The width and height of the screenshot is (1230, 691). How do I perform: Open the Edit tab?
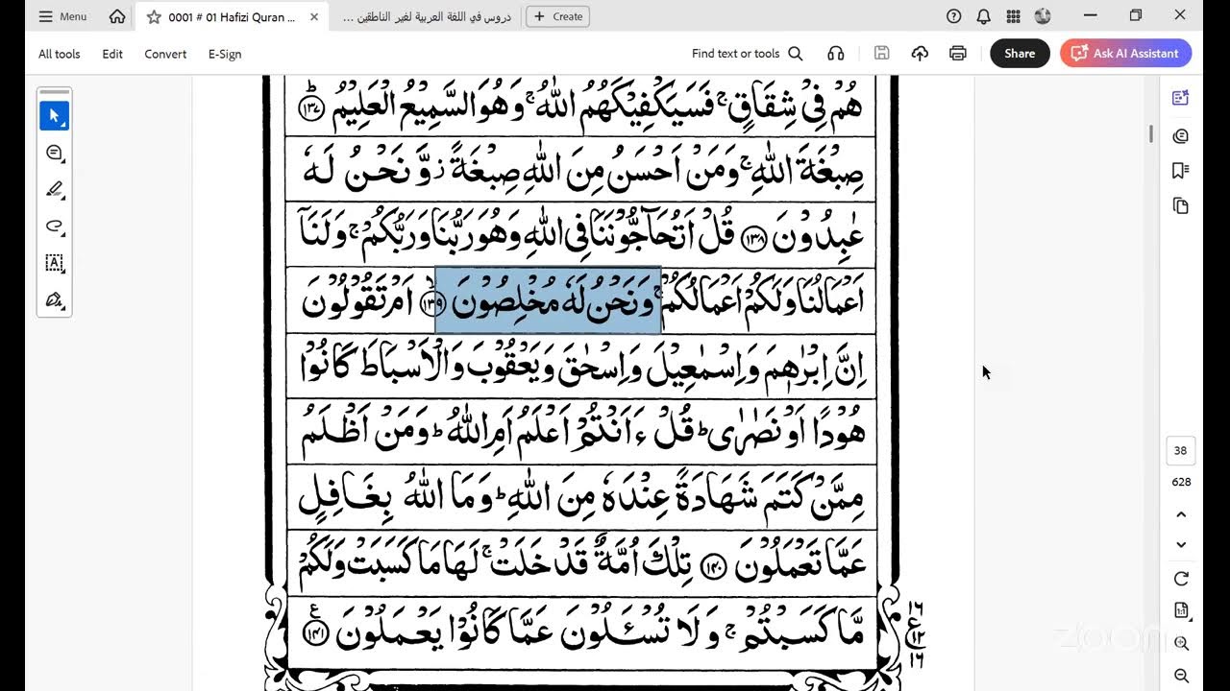tap(112, 54)
